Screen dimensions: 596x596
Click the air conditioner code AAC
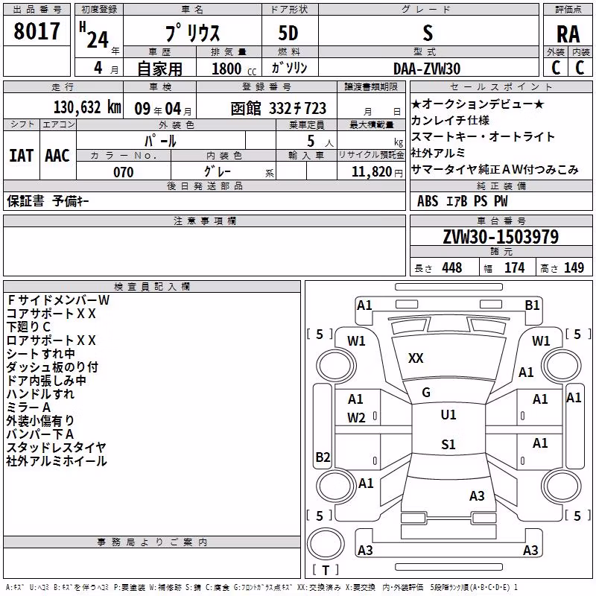click(x=57, y=156)
